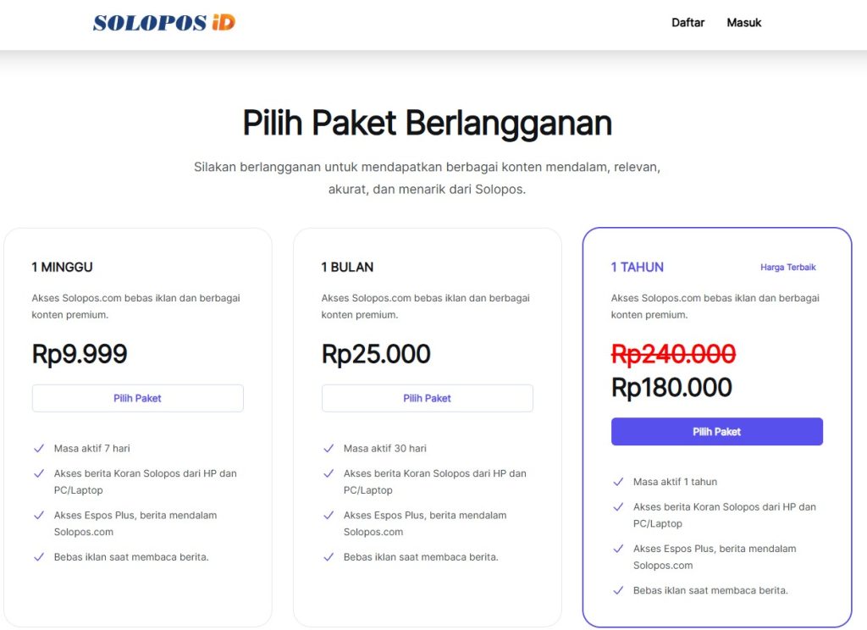The image size is (867, 630).
Task: Click checkmark next to Akses berita Koran in 1 Tahun card
Action: [618, 506]
